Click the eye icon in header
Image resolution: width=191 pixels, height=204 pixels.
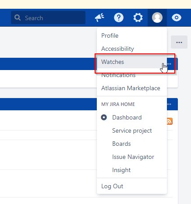[x=177, y=18]
